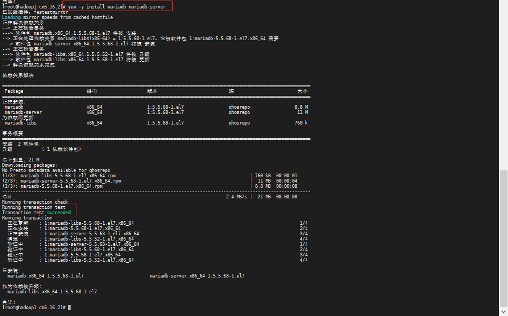The height and width of the screenshot is (316, 508).
Task: Click the '总下载量: 21 M' line
Action: [x=21, y=160]
